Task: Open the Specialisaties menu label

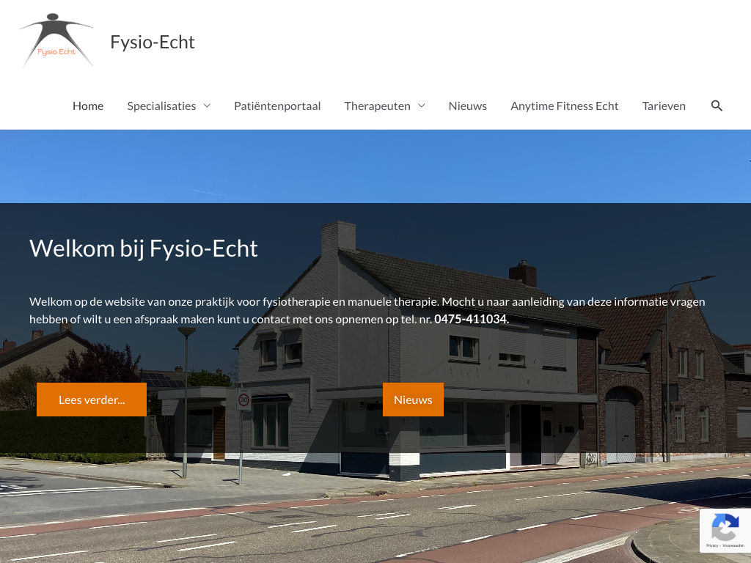Action: pos(161,106)
